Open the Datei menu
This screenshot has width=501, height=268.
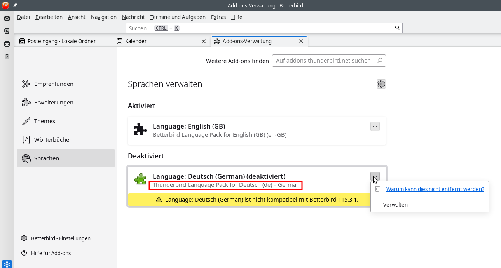(x=23, y=17)
